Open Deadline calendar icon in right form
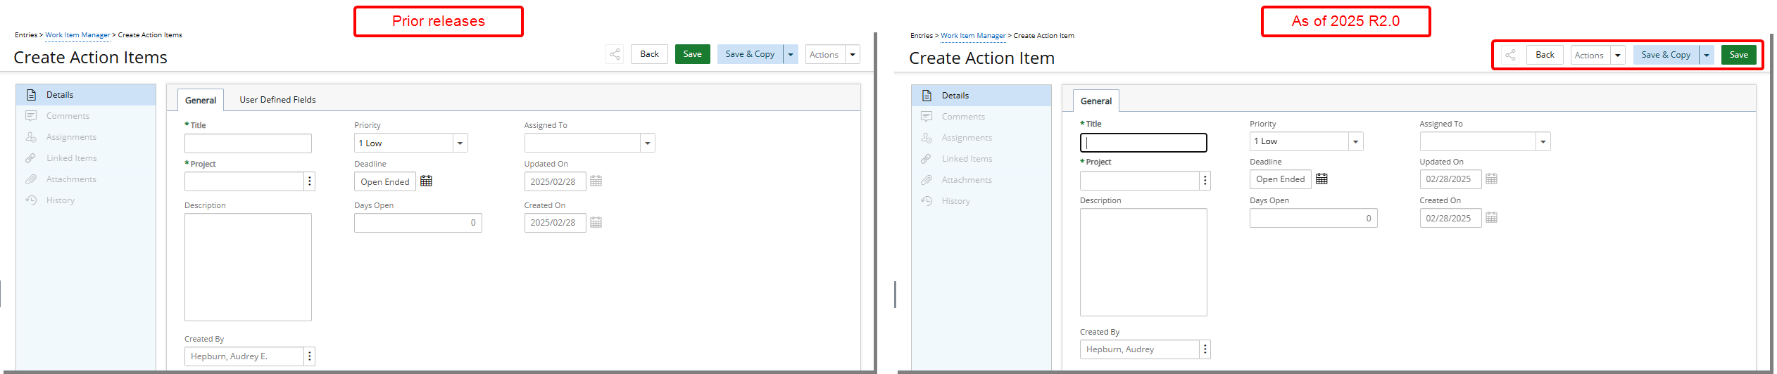 pos(1321,179)
